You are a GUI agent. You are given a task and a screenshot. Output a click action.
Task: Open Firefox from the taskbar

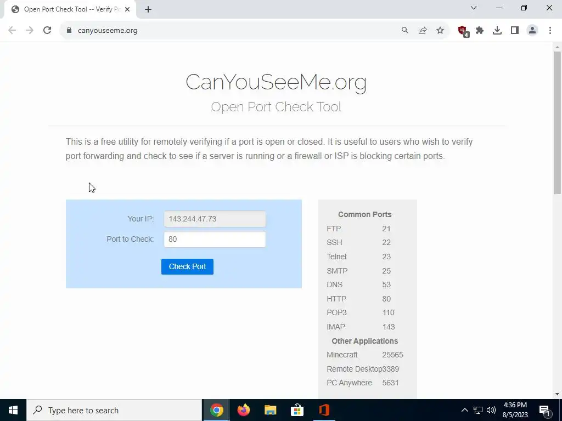(243, 410)
